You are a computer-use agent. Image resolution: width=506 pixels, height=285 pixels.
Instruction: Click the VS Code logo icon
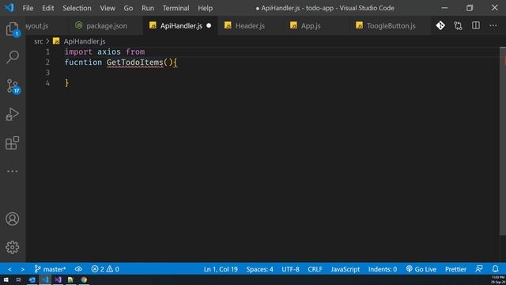tap(9, 7)
